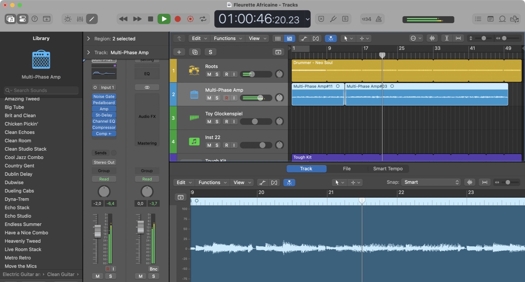Screen dimensions: 525x282
Task: Disable record arm on Multi-Phase Amp track
Action: 226,98
